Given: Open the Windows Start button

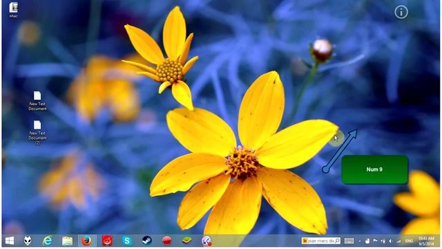Looking at the screenshot, I should (x=10, y=241).
